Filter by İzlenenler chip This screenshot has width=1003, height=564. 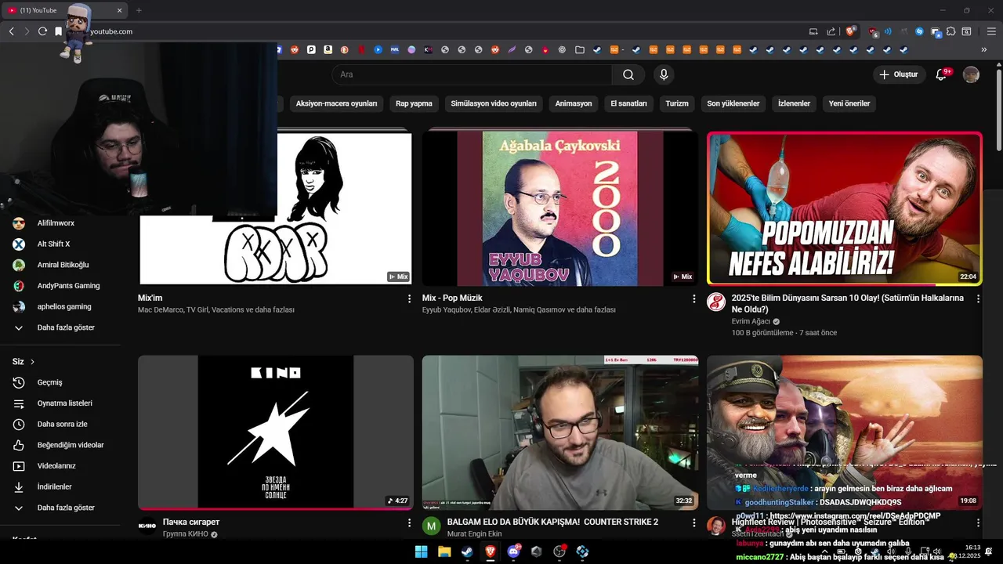pos(794,103)
